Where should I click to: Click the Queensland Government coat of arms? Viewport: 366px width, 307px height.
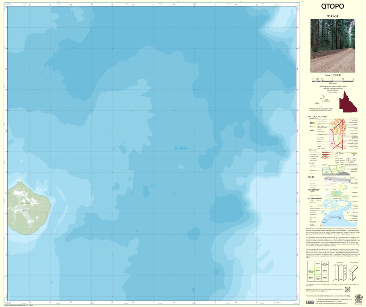point(358,299)
